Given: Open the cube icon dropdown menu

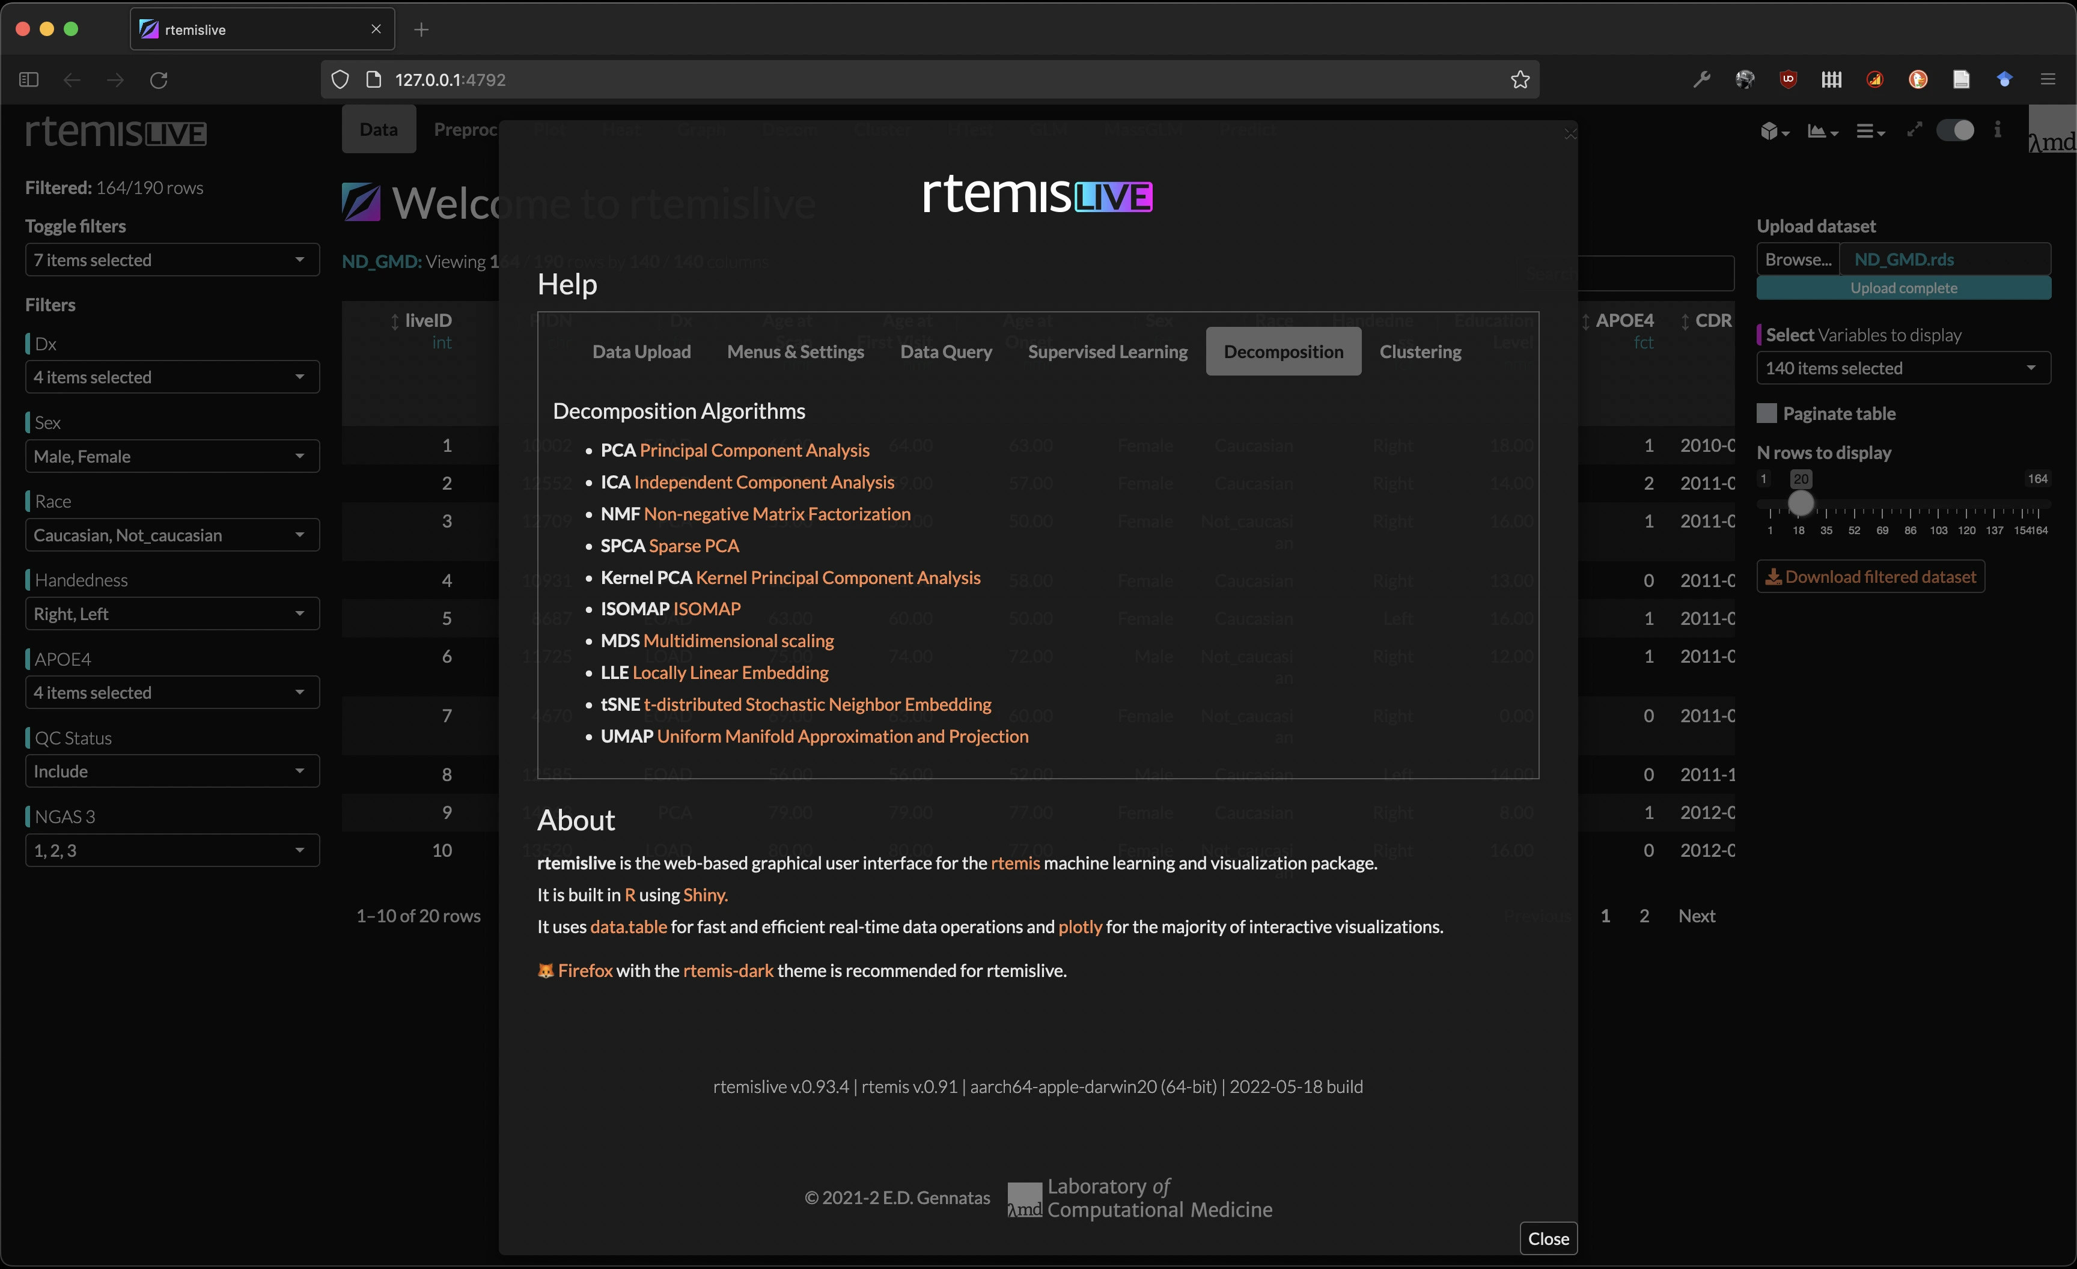Looking at the screenshot, I should pyautogui.click(x=1774, y=130).
